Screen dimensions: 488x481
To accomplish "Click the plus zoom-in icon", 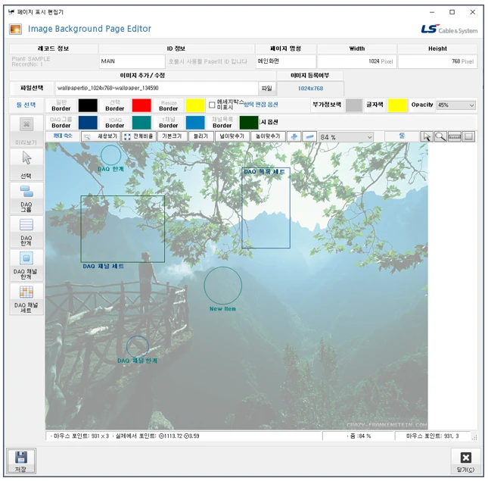I will tap(294, 137).
